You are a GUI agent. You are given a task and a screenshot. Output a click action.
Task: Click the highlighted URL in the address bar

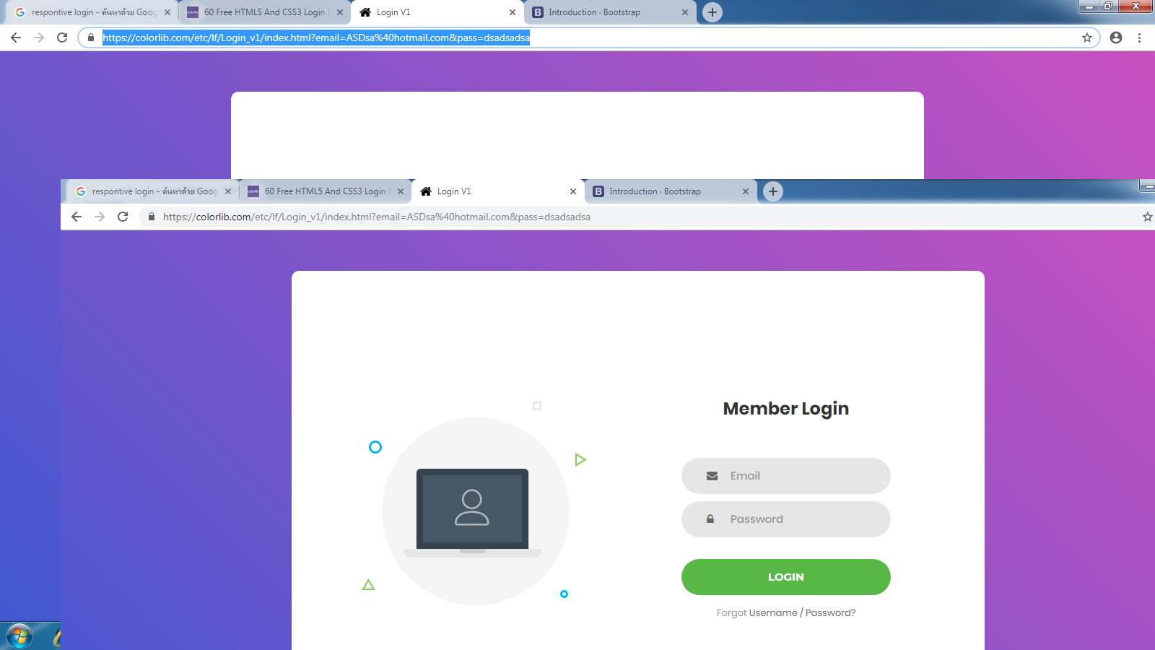coord(315,38)
